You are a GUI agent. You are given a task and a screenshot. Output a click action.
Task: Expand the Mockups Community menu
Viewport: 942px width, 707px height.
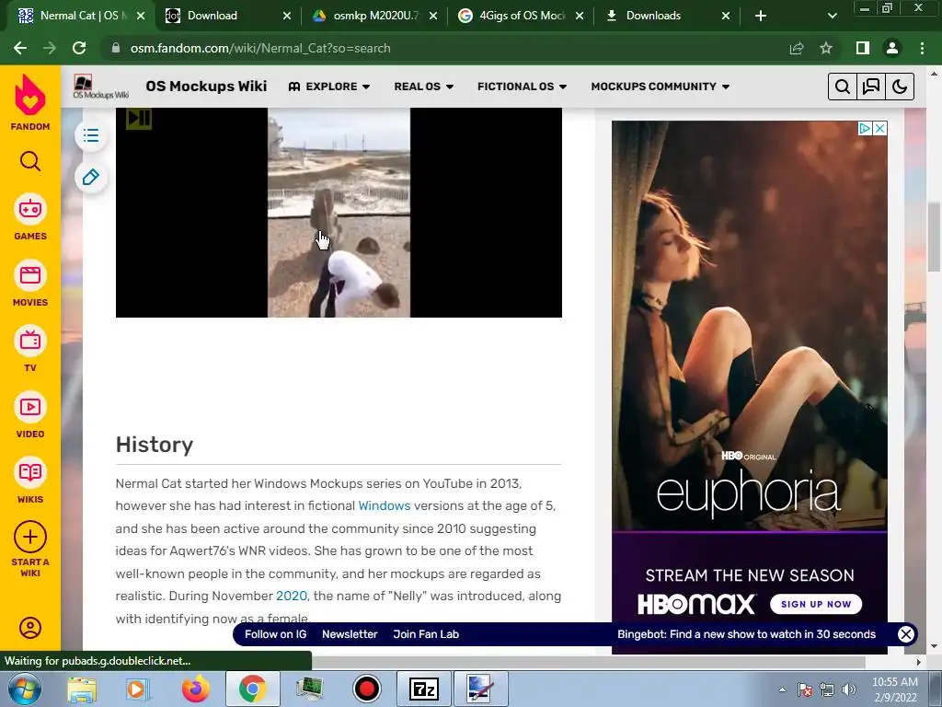click(x=661, y=87)
